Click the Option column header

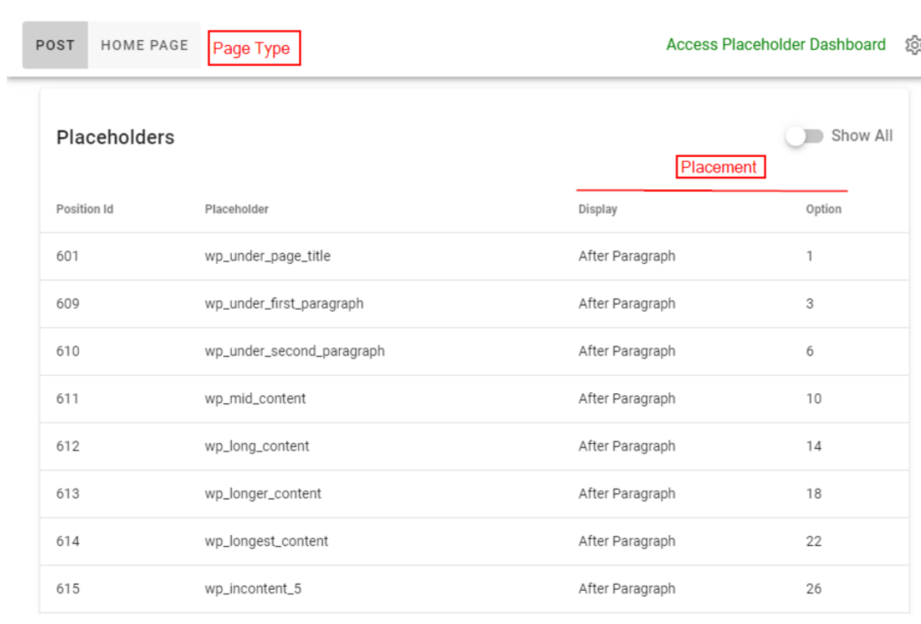click(x=823, y=209)
